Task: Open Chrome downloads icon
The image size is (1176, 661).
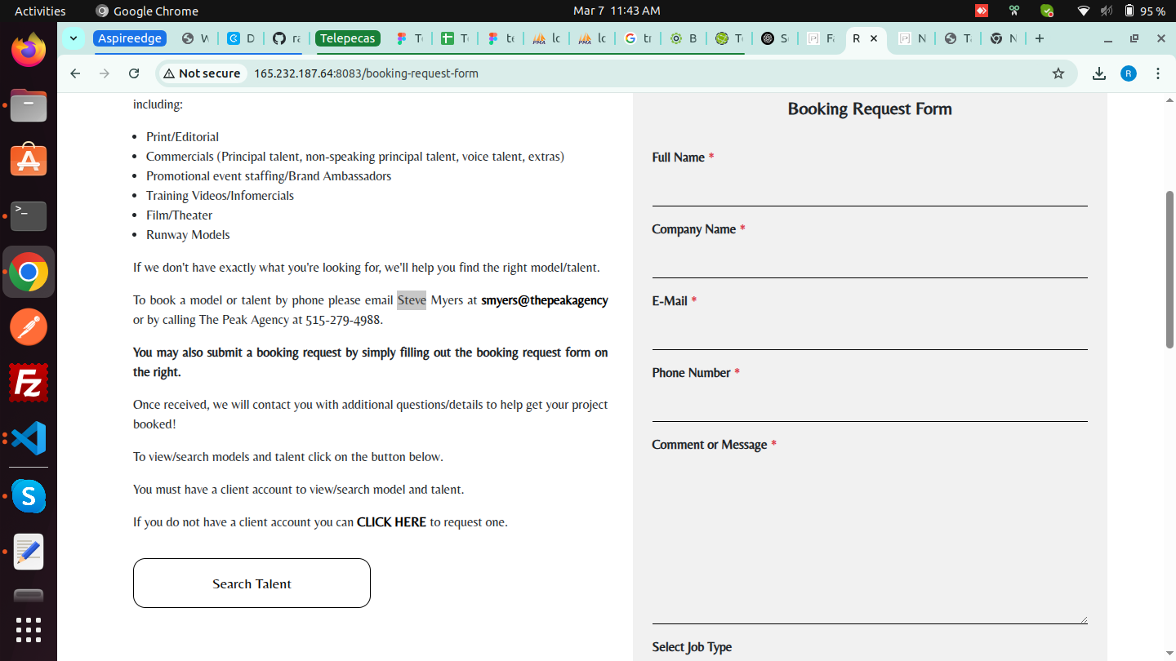Action: 1099,73
